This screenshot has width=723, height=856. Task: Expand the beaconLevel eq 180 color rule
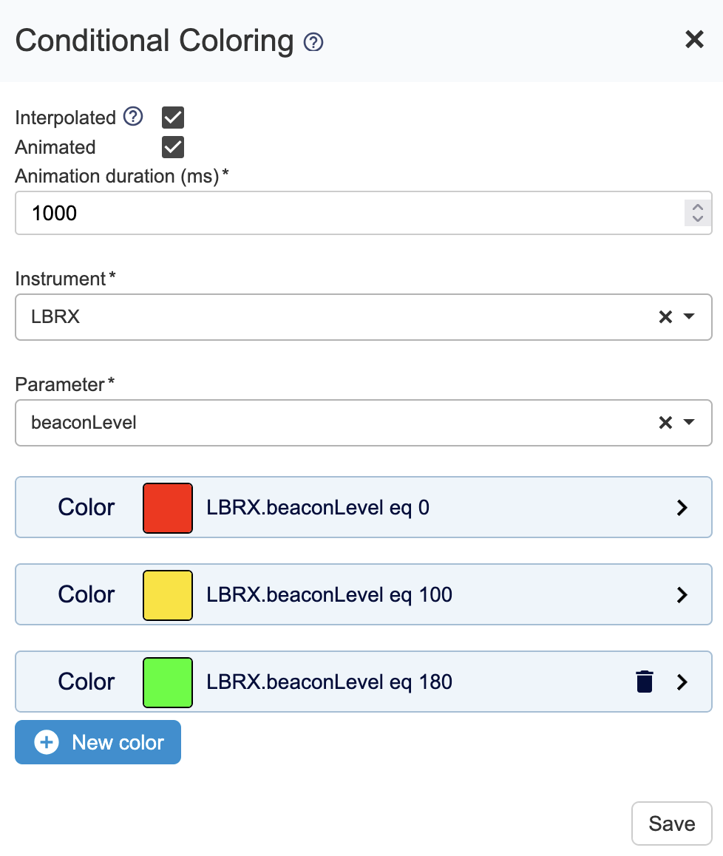tap(682, 682)
